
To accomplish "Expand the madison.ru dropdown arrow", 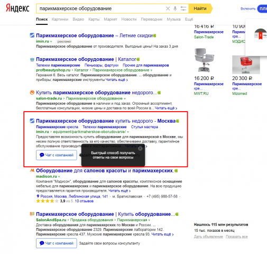I will pos(59,177).
